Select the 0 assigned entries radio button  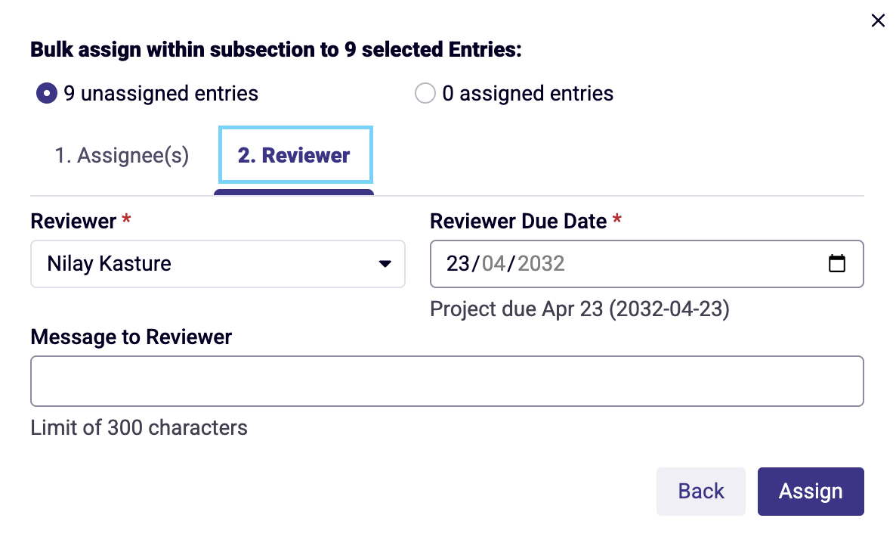425,93
